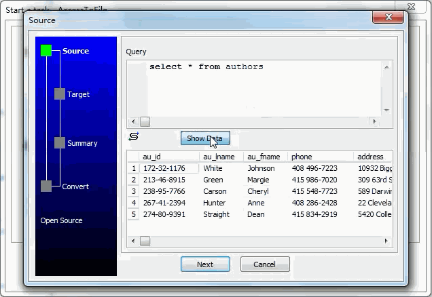Click the last name cell Straight

(x=221, y=214)
